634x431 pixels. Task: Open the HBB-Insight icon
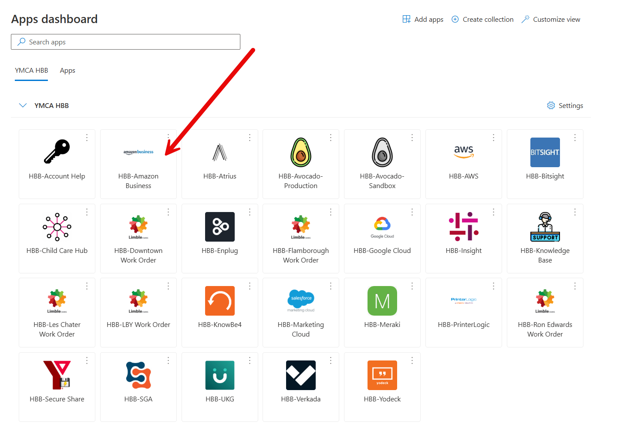click(464, 226)
